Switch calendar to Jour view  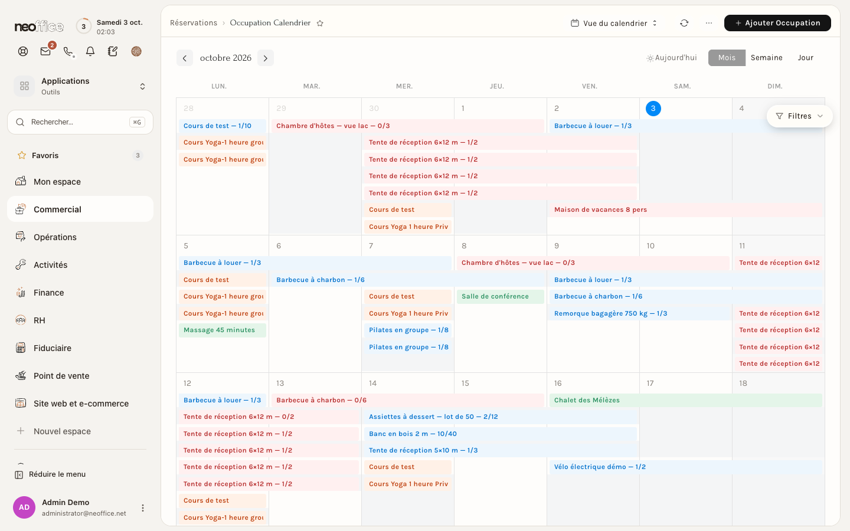(806, 58)
